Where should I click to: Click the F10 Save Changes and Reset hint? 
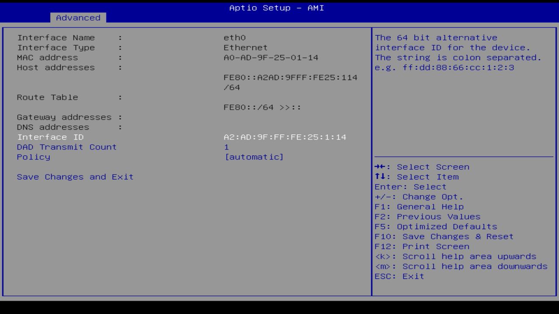(x=444, y=236)
